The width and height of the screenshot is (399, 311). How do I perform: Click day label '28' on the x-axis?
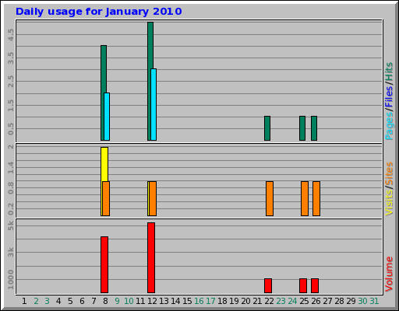click(339, 301)
